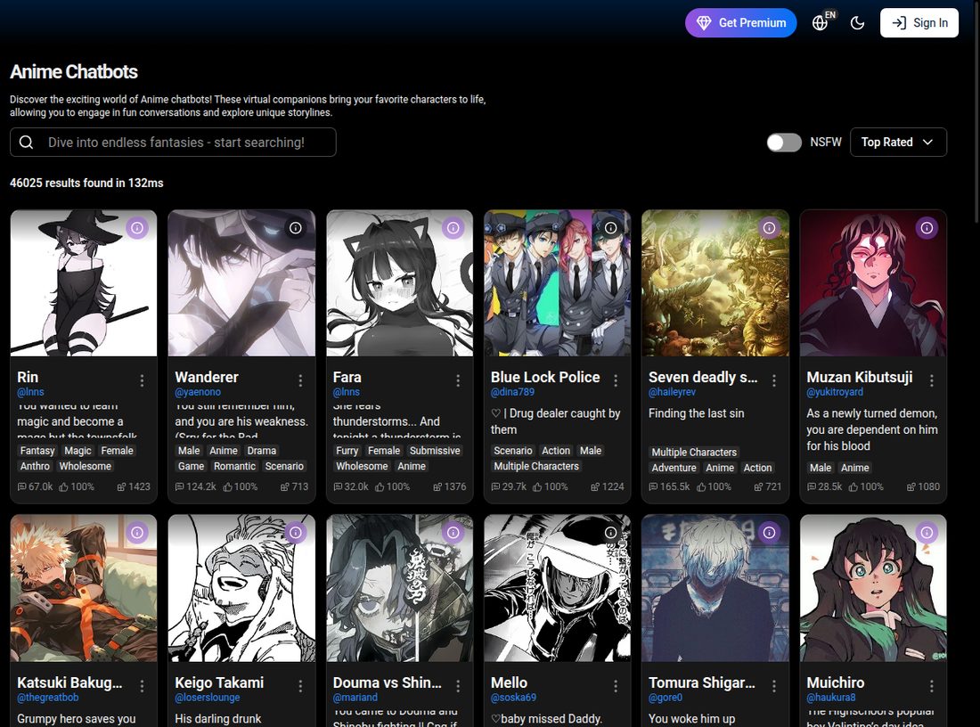
Task: Visit the @yaenono creator profile
Action: pyautogui.click(x=198, y=392)
